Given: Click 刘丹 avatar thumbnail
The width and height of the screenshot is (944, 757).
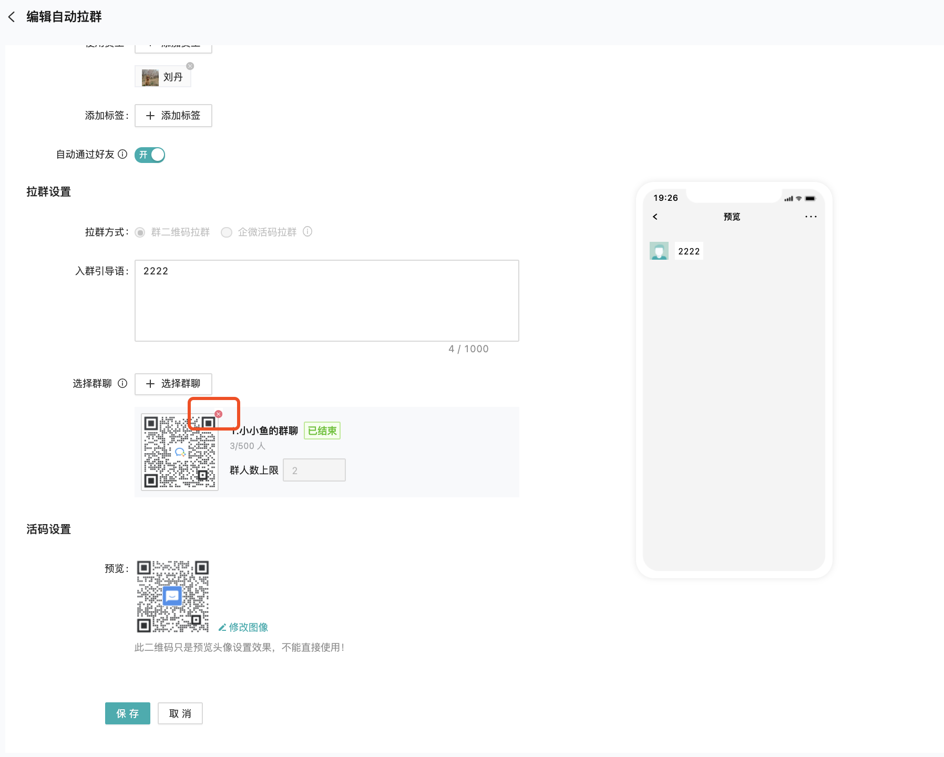Looking at the screenshot, I should tap(150, 77).
